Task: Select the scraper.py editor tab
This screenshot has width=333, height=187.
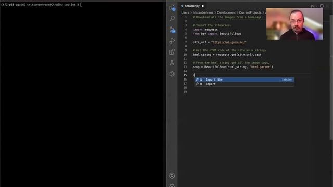Action: tap(192, 6)
